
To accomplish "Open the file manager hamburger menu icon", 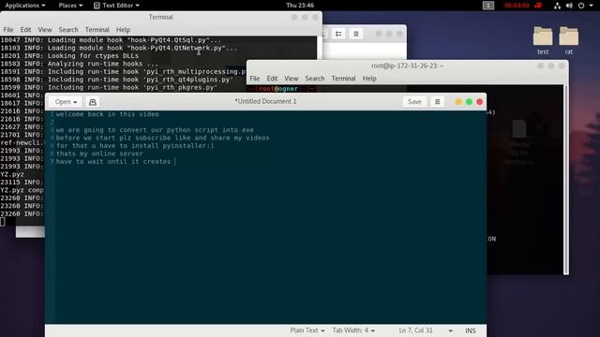I will click(356, 34).
